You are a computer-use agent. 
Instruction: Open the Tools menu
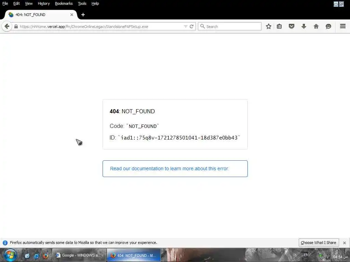tap(82, 3)
